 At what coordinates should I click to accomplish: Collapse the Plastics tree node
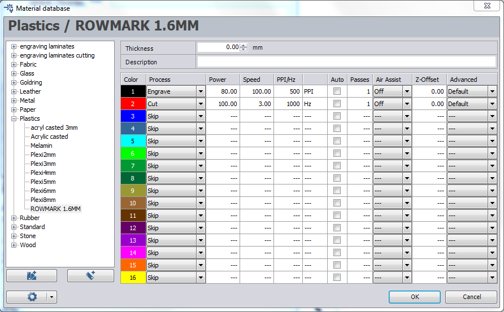pos(14,118)
